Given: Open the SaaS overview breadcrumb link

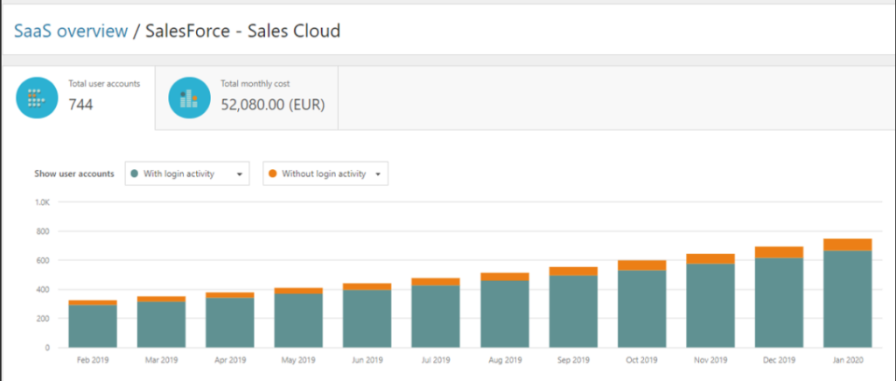Looking at the screenshot, I should coord(71,31).
